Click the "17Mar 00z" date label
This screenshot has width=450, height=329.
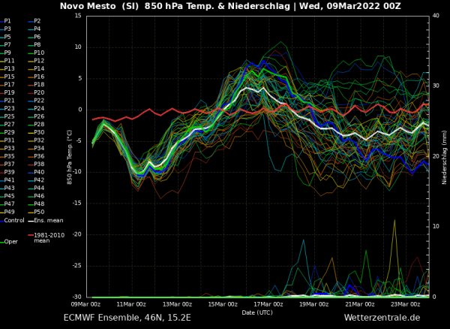pos(268,304)
